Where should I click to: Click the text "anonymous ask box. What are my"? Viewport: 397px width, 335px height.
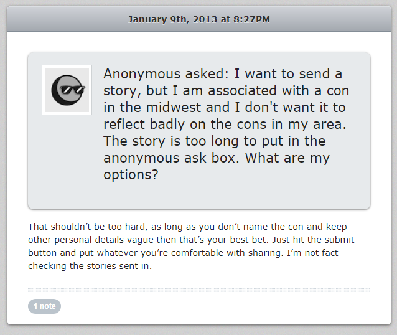pyautogui.click(x=217, y=158)
